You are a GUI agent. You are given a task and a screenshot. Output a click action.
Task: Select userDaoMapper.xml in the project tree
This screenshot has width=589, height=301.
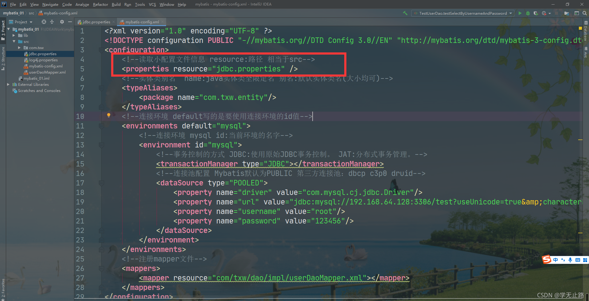point(47,72)
